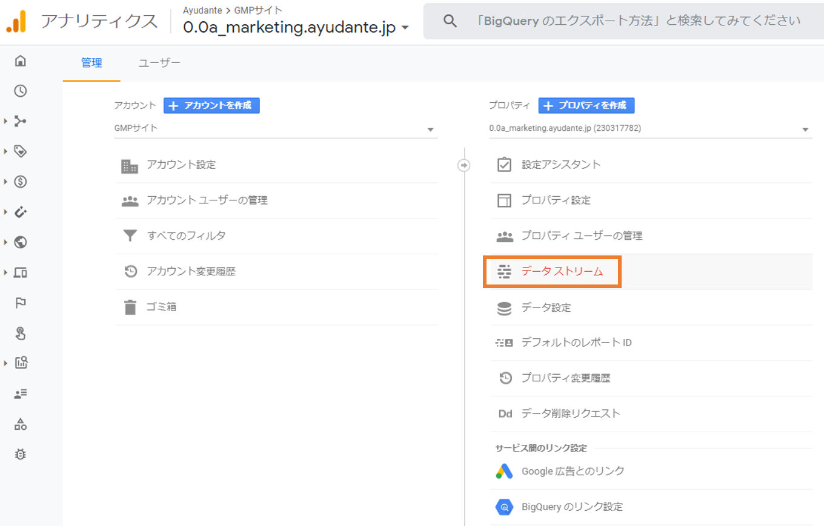Click the Google Ads logo icon

[x=504, y=471]
